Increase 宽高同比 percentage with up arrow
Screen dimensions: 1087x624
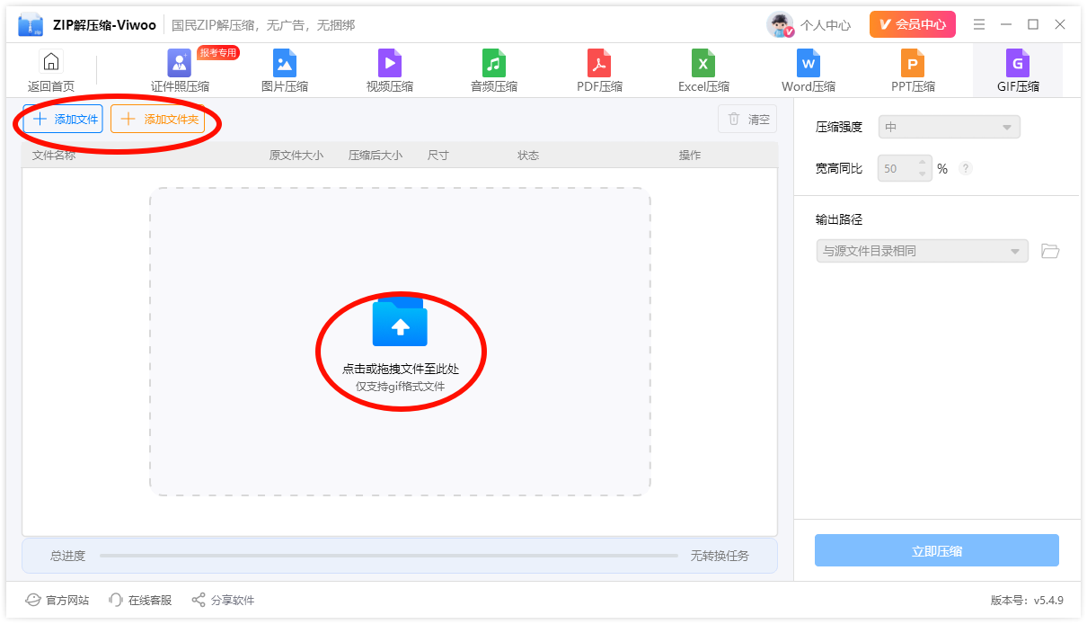[922, 163]
